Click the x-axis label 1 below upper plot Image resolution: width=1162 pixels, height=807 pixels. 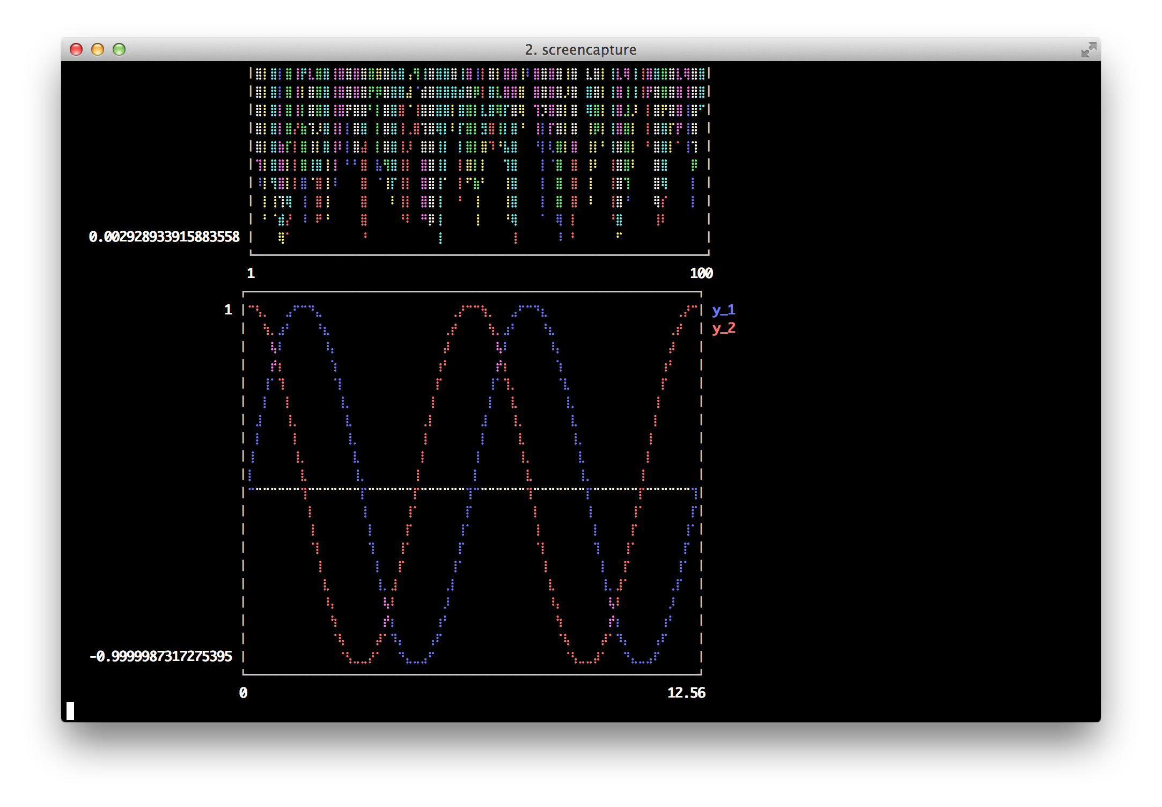pyautogui.click(x=251, y=273)
